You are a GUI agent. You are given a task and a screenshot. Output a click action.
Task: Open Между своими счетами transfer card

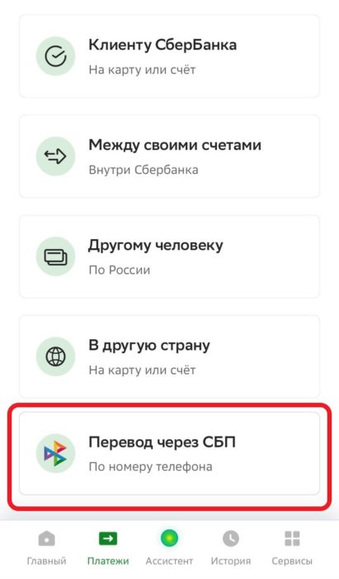point(169,156)
